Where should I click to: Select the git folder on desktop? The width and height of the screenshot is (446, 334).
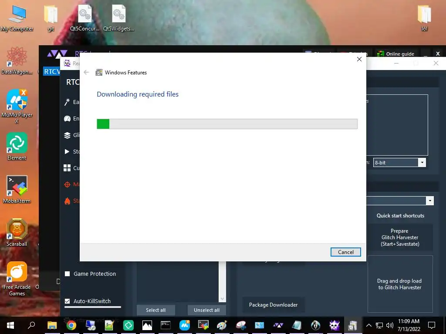tap(51, 18)
